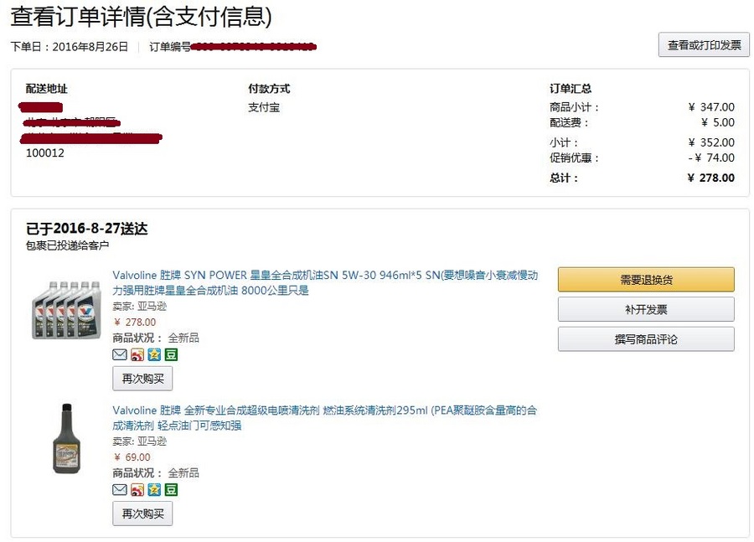Click yellow 需要退换货 button
The height and width of the screenshot is (542, 754).
646,280
